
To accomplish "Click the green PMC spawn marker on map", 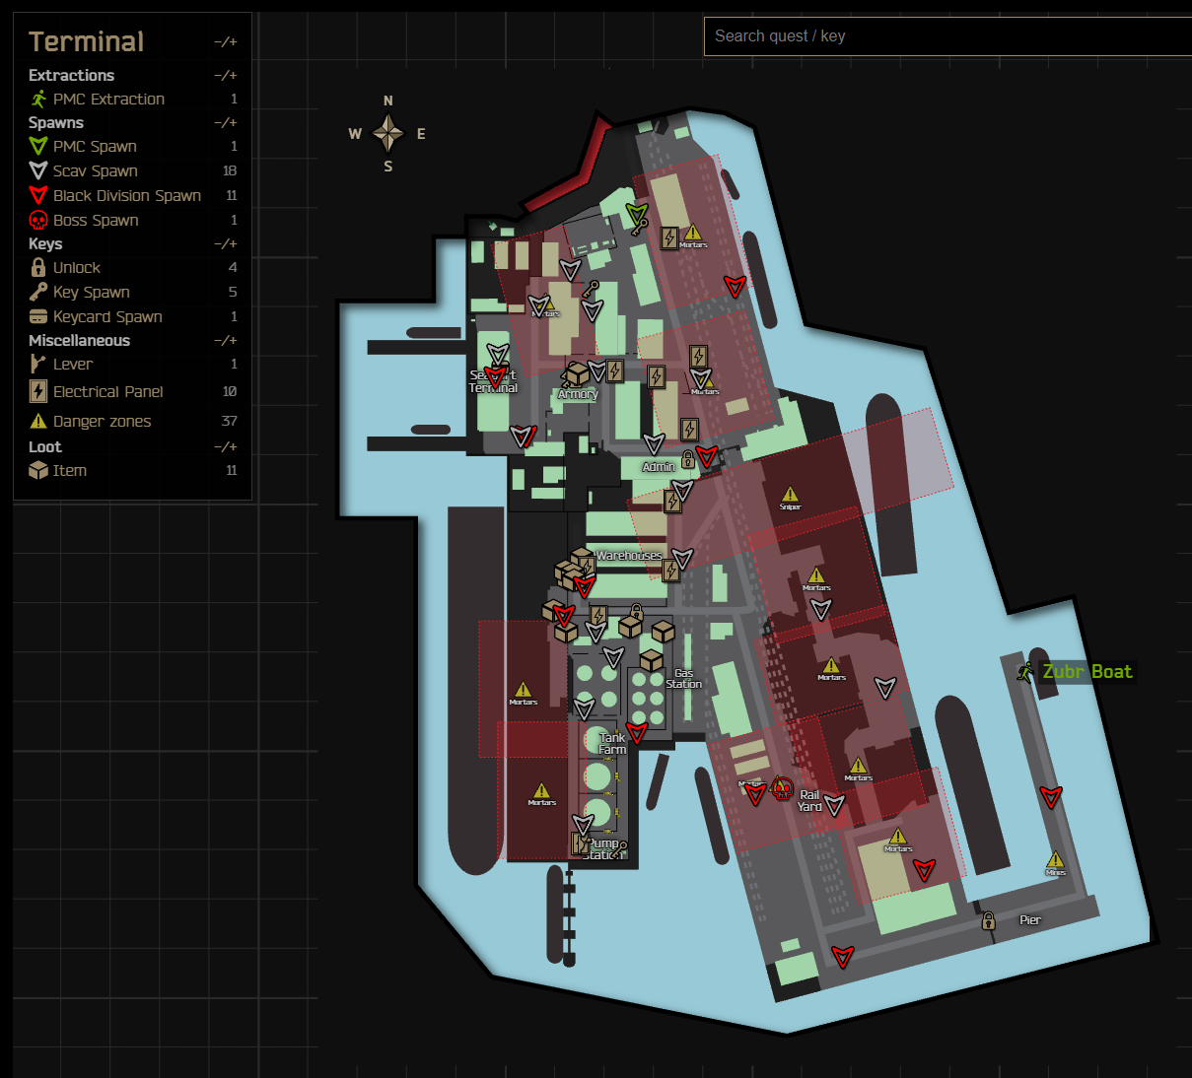I will [637, 214].
